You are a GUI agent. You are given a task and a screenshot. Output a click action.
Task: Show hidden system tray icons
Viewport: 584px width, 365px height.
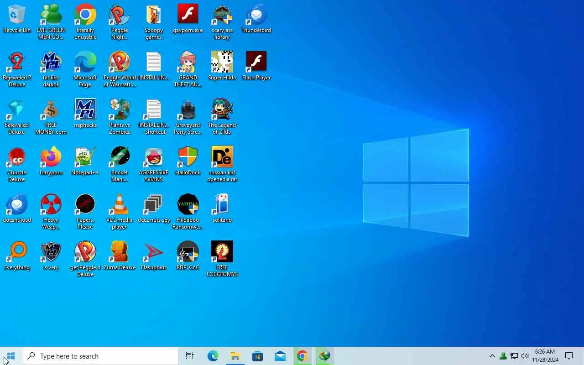492,356
